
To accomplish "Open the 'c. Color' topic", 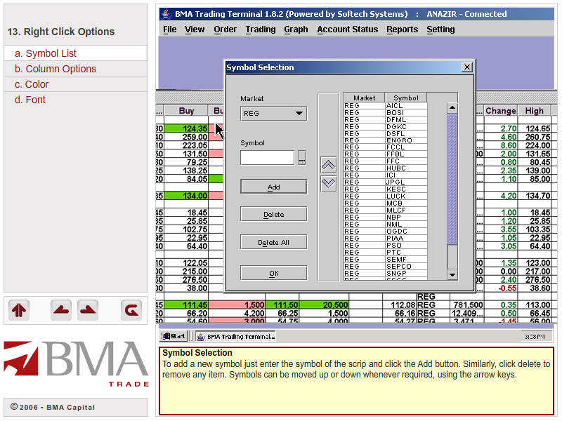I will click(x=76, y=84).
